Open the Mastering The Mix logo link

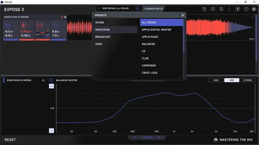click(x=233, y=140)
